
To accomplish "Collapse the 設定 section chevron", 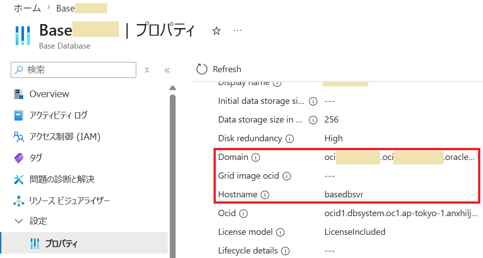I will [x=19, y=221].
